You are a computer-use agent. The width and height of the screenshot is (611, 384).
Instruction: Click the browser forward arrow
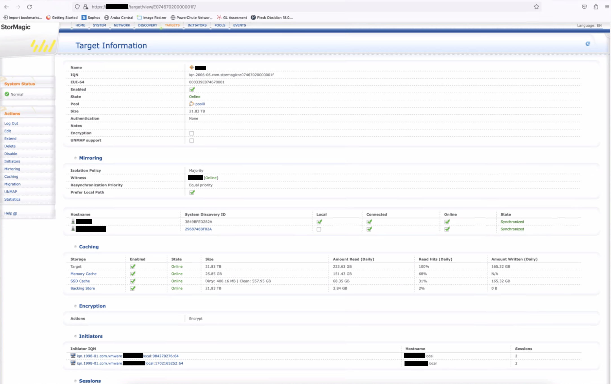[x=18, y=7]
